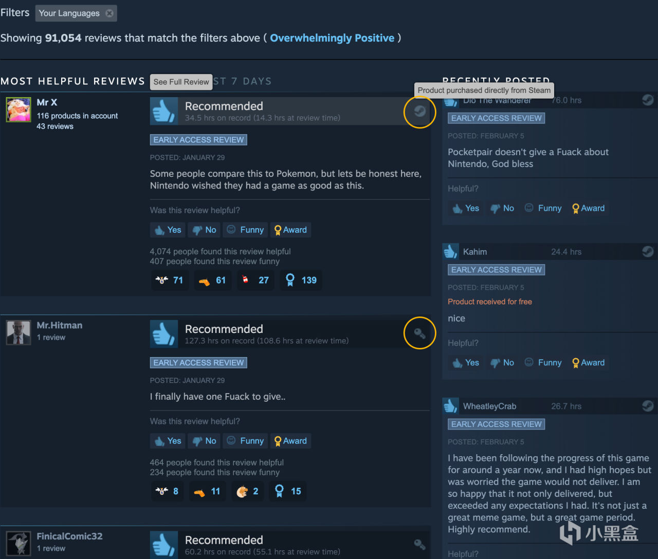Open the Overwhelmingly Positive link

click(332, 38)
